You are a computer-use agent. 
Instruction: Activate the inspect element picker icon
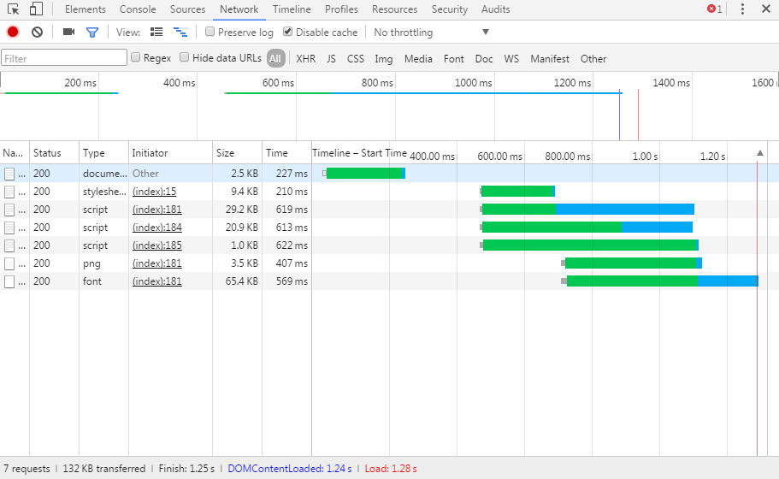[14, 9]
